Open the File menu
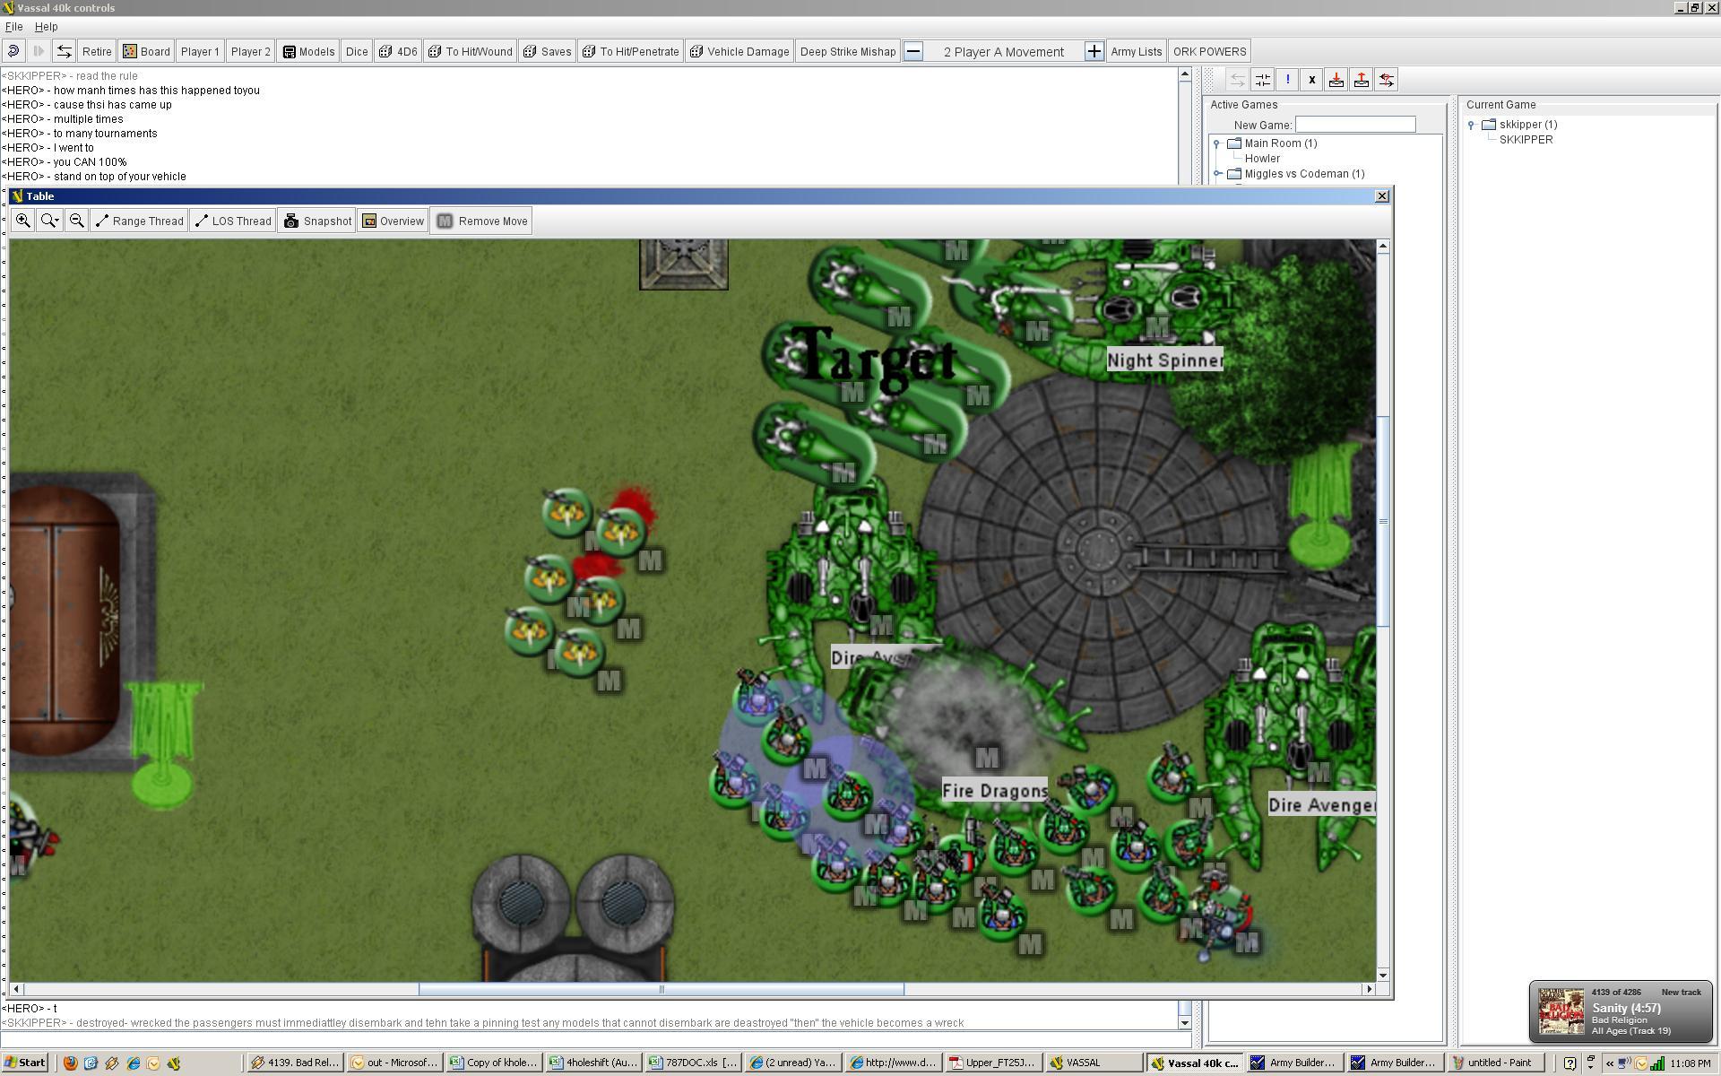The image size is (1721, 1076). click(13, 27)
